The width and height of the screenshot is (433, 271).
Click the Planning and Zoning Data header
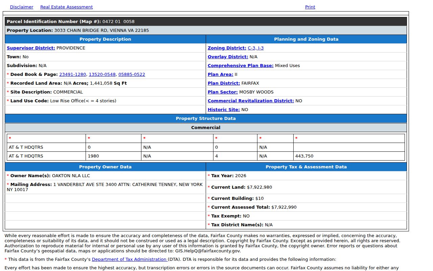pos(306,39)
